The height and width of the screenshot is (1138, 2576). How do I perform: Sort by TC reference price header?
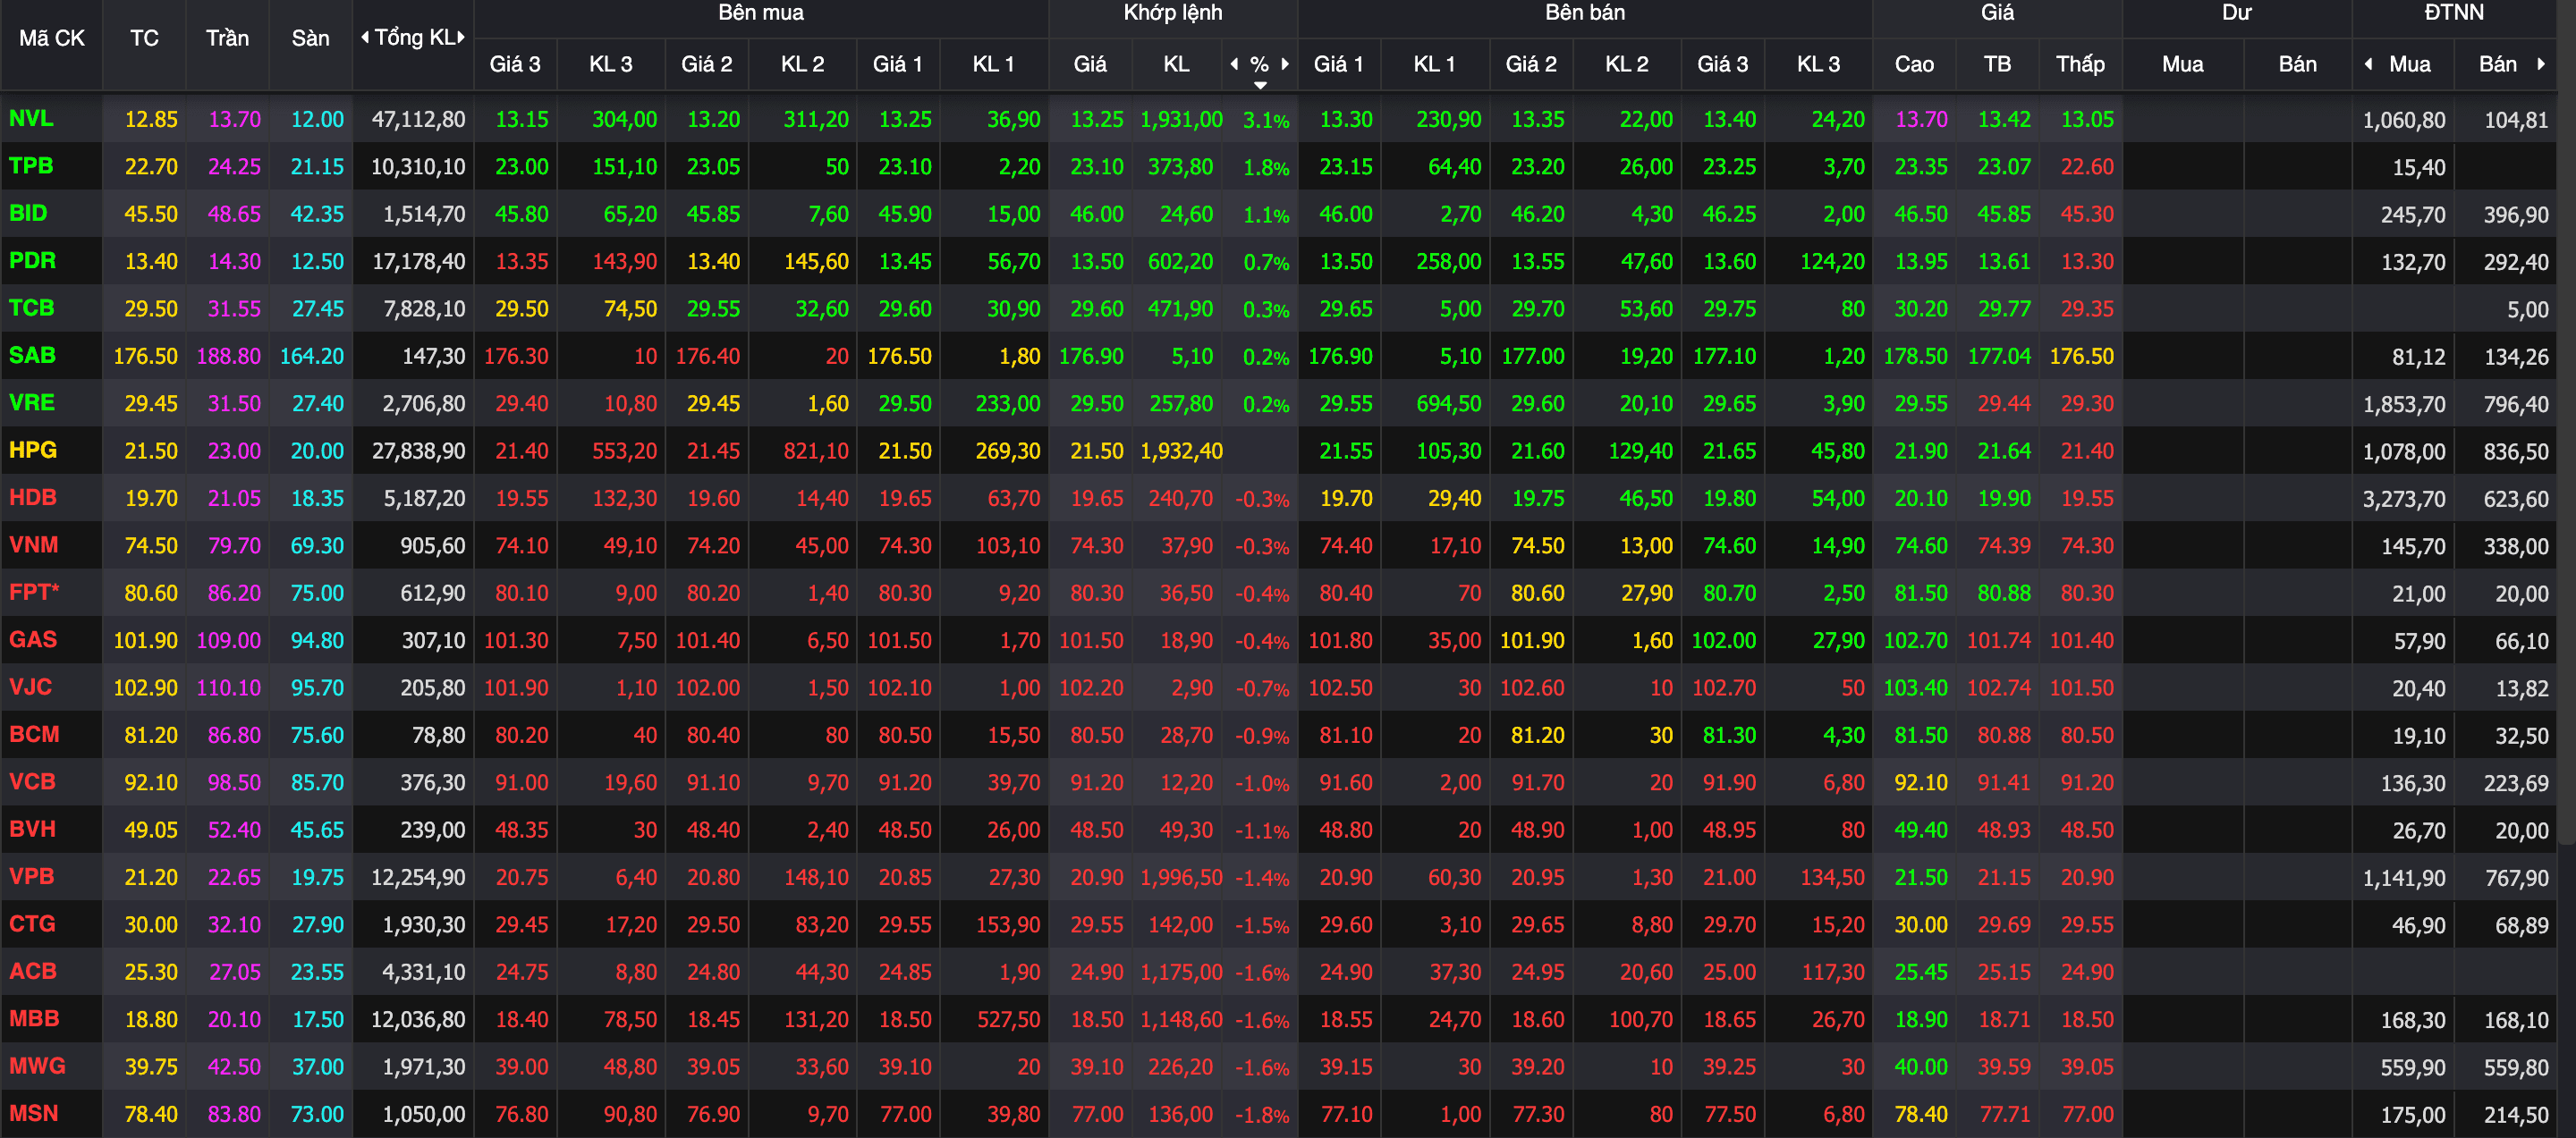point(144,38)
